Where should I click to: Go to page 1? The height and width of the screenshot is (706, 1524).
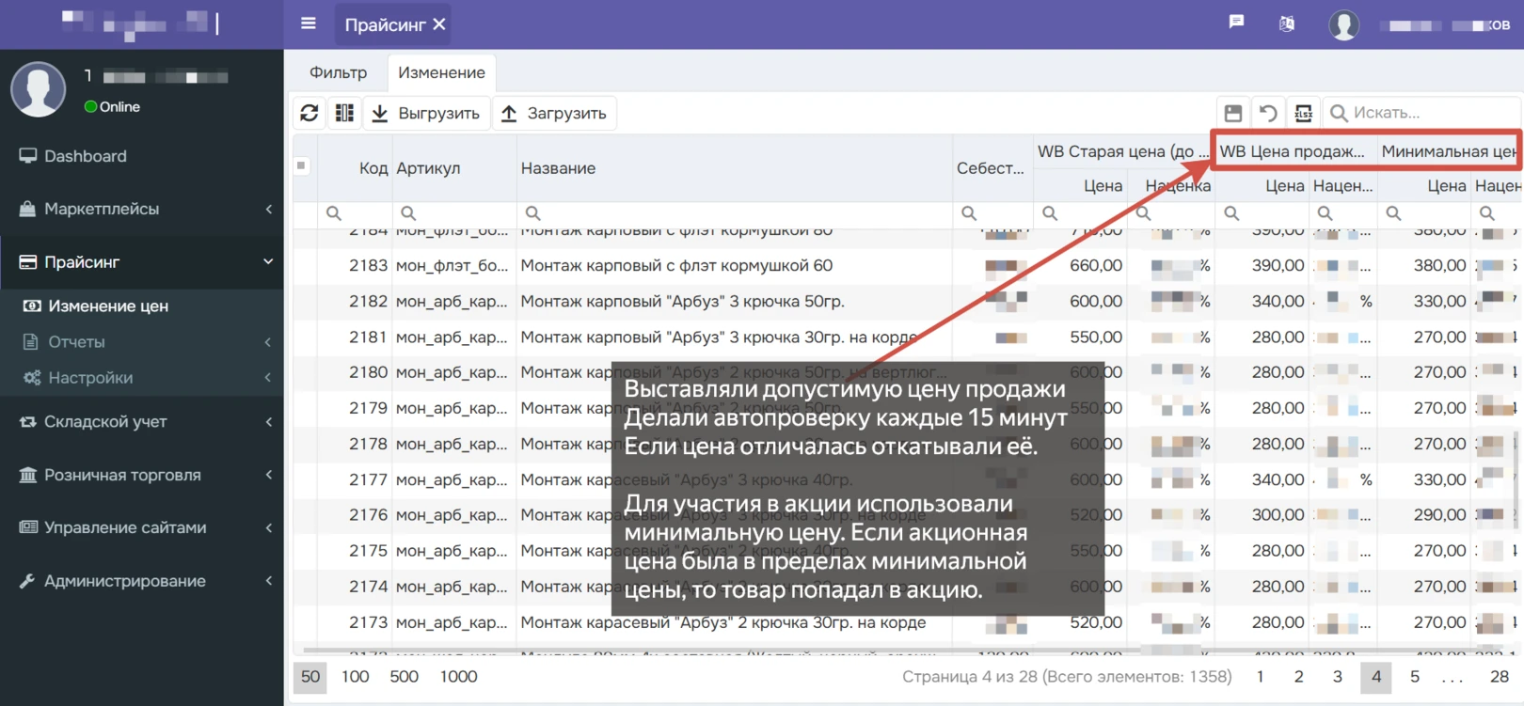(1260, 676)
